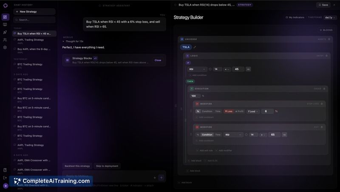The image size is (340, 192).
Task: Send the message with arrow button
Action: (x=161, y=178)
